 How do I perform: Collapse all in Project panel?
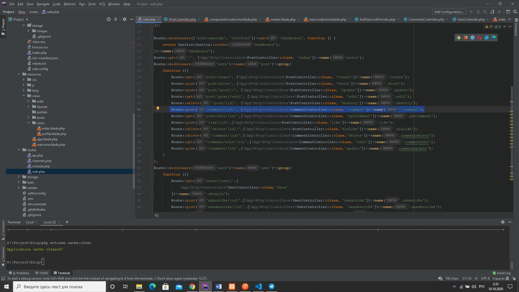(116, 19)
